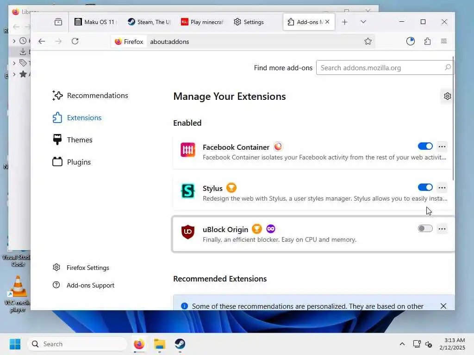Open the taskbar network status icon

click(x=417, y=344)
